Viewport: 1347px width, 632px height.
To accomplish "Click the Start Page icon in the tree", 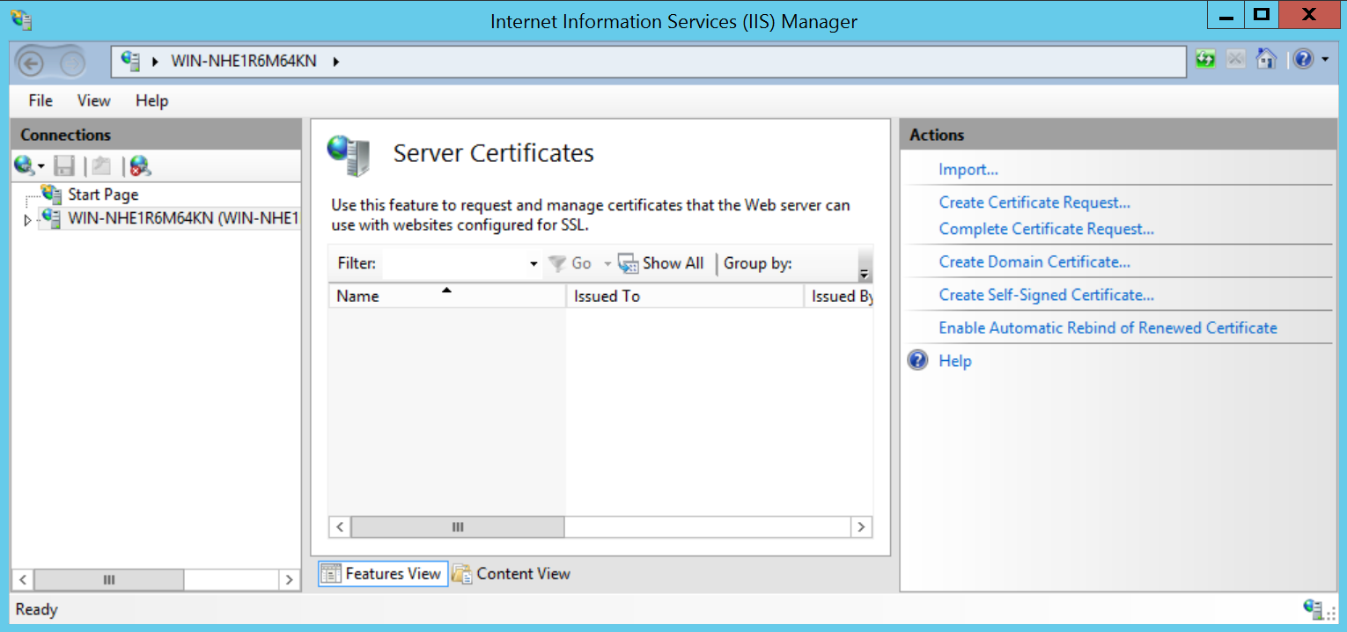I will pos(52,194).
